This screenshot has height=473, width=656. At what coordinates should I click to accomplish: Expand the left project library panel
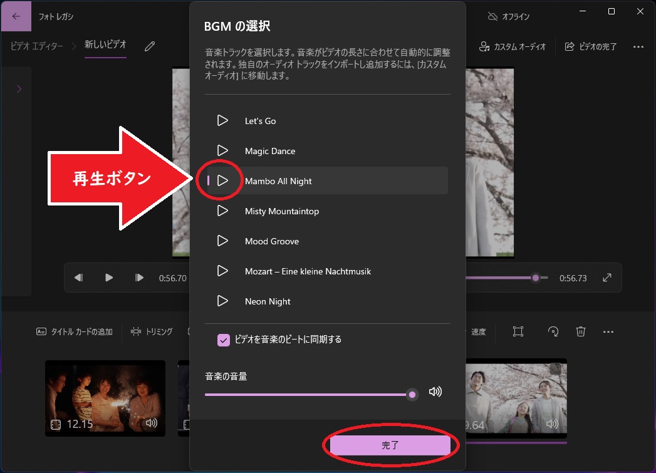(19, 89)
